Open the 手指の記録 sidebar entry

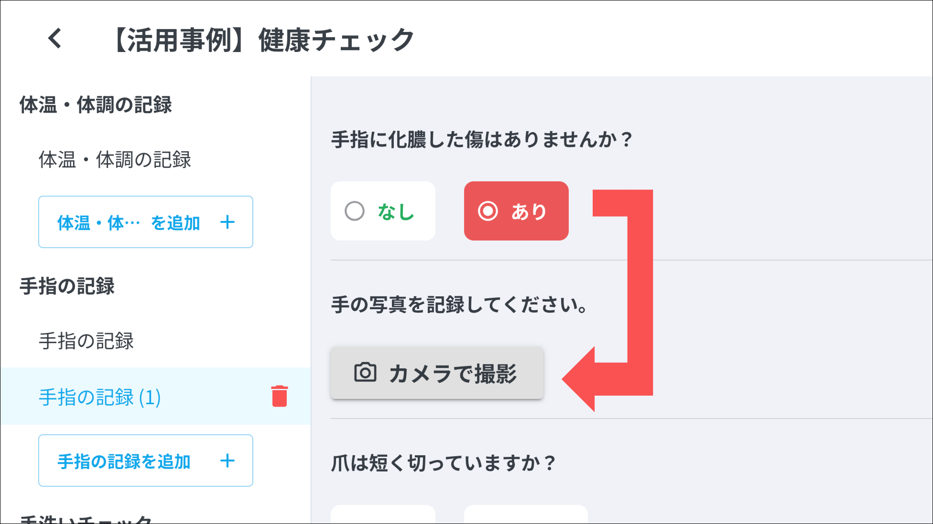point(86,341)
